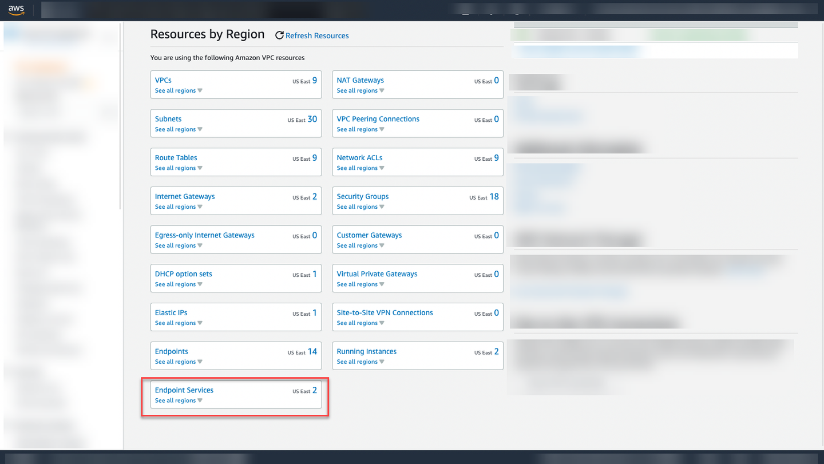Image resolution: width=824 pixels, height=464 pixels.
Task: Open the Subnets resource link
Action: pos(168,119)
